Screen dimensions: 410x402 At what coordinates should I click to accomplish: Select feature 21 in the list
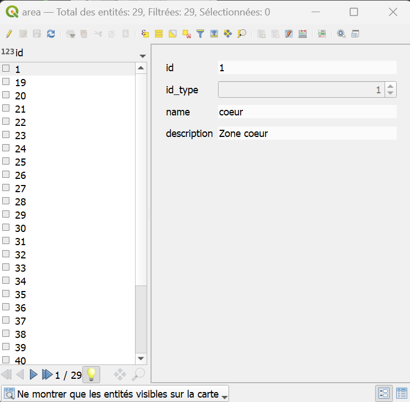(x=68, y=109)
